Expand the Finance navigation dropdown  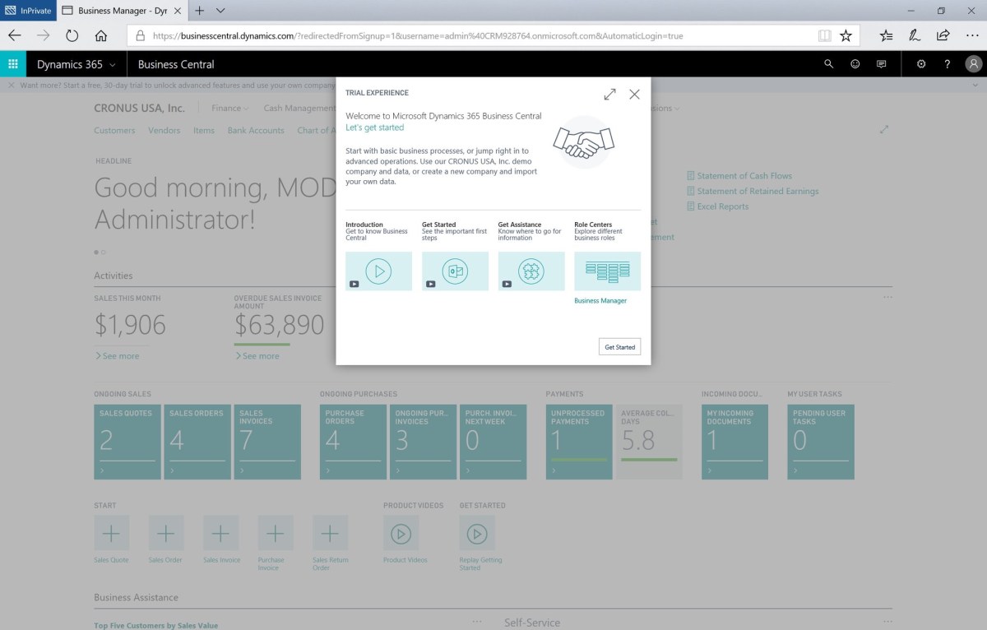pyautogui.click(x=229, y=108)
